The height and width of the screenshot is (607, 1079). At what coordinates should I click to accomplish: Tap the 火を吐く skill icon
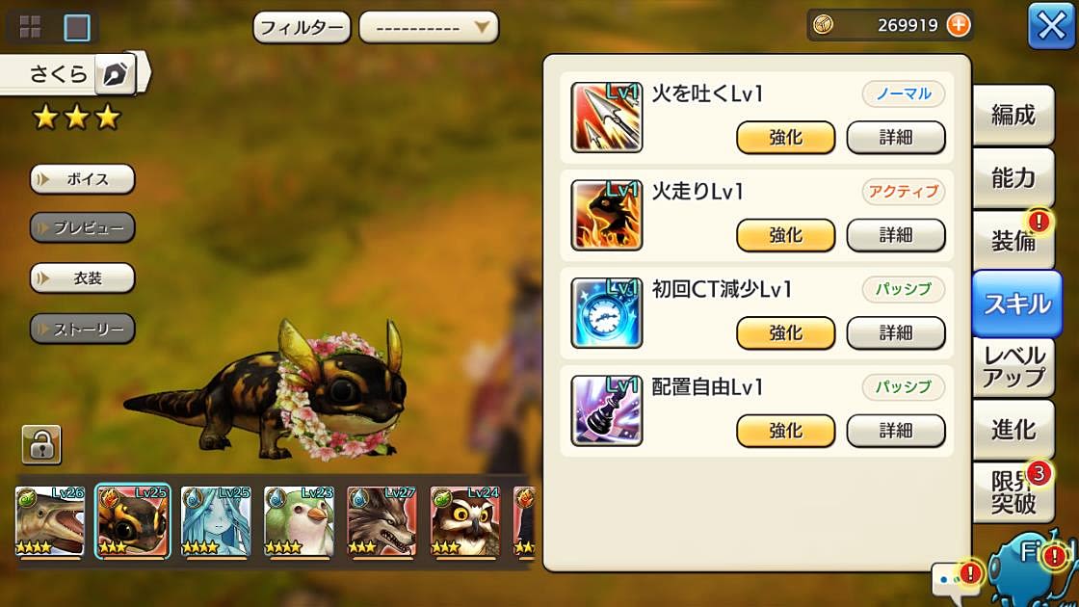[606, 117]
